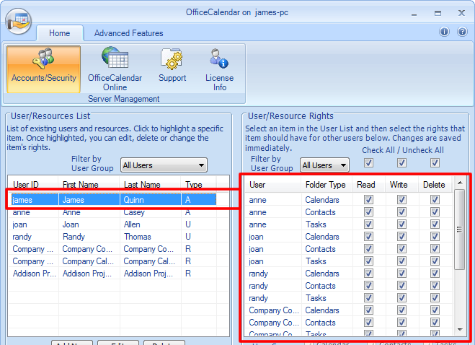Sort users by Type column
Image resolution: width=475 pixels, height=345 pixels.
[x=198, y=185]
